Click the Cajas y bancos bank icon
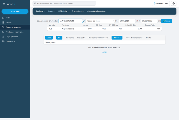 (3, 37)
